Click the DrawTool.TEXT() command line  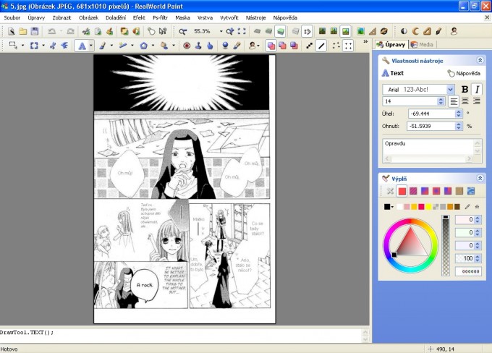click(27, 333)
